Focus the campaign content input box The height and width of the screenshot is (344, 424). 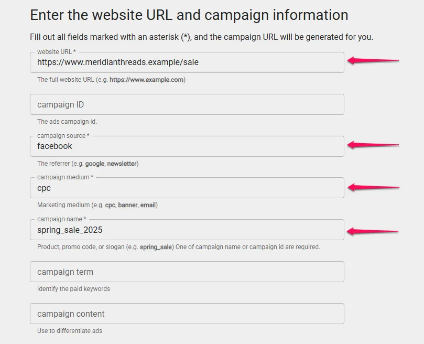pos(187,314)
